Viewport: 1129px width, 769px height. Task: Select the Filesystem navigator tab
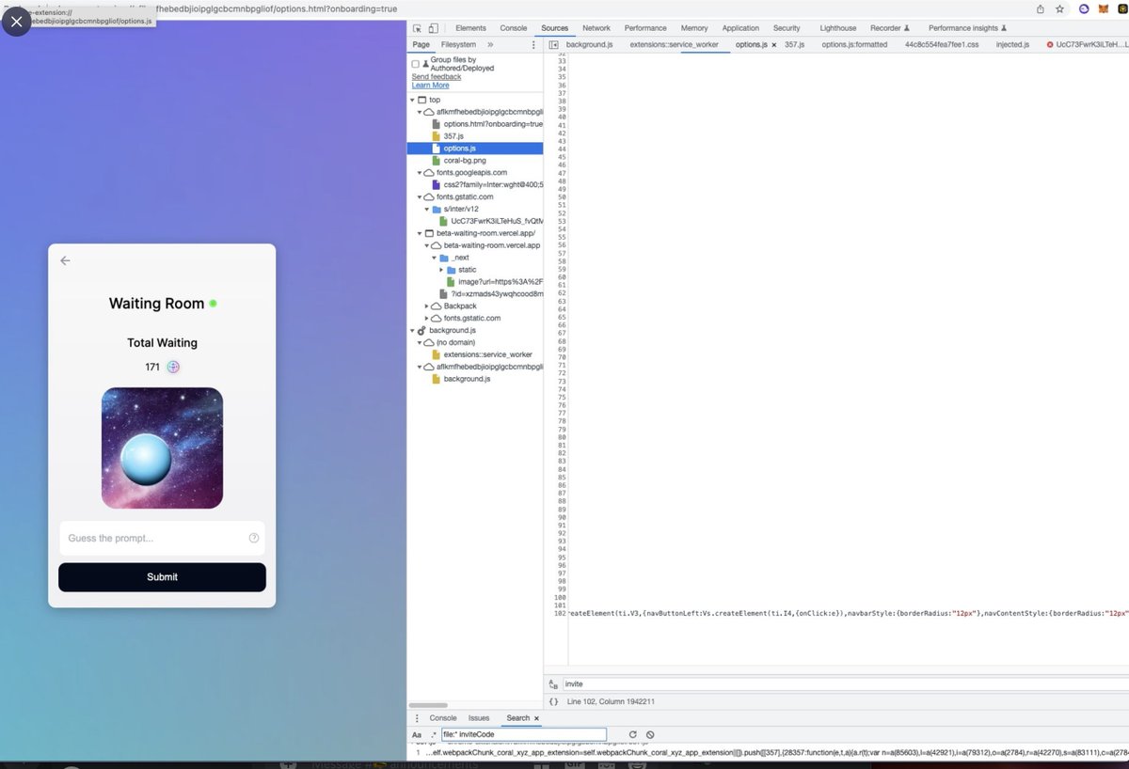458,44
